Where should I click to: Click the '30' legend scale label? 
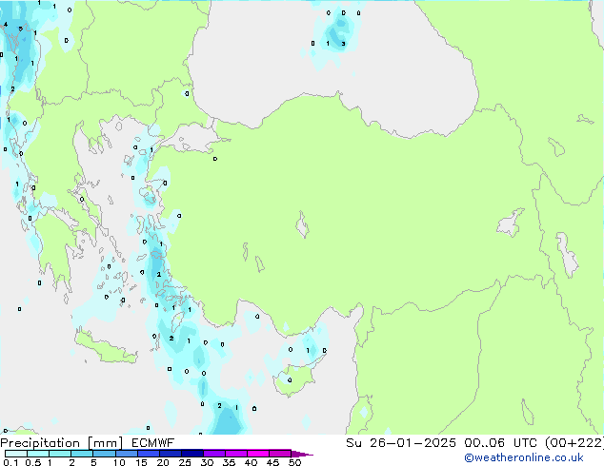tap(207, 462)
